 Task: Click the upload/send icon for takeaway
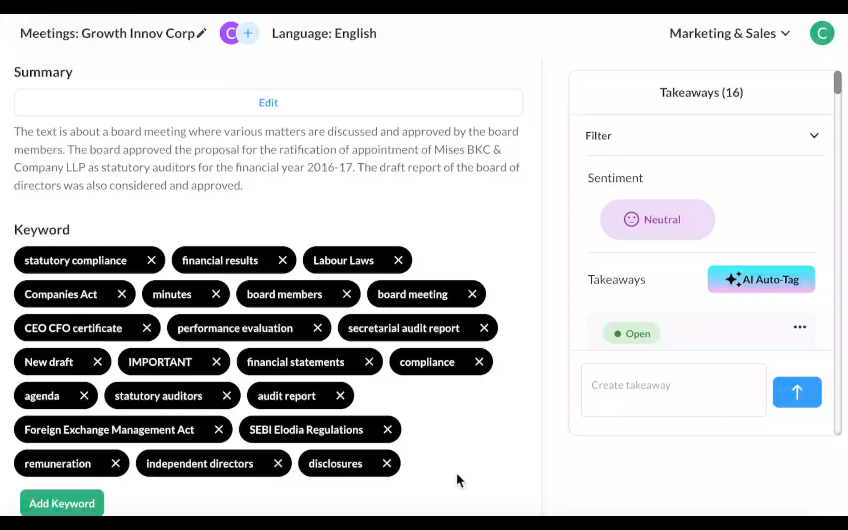click(797, 391)
